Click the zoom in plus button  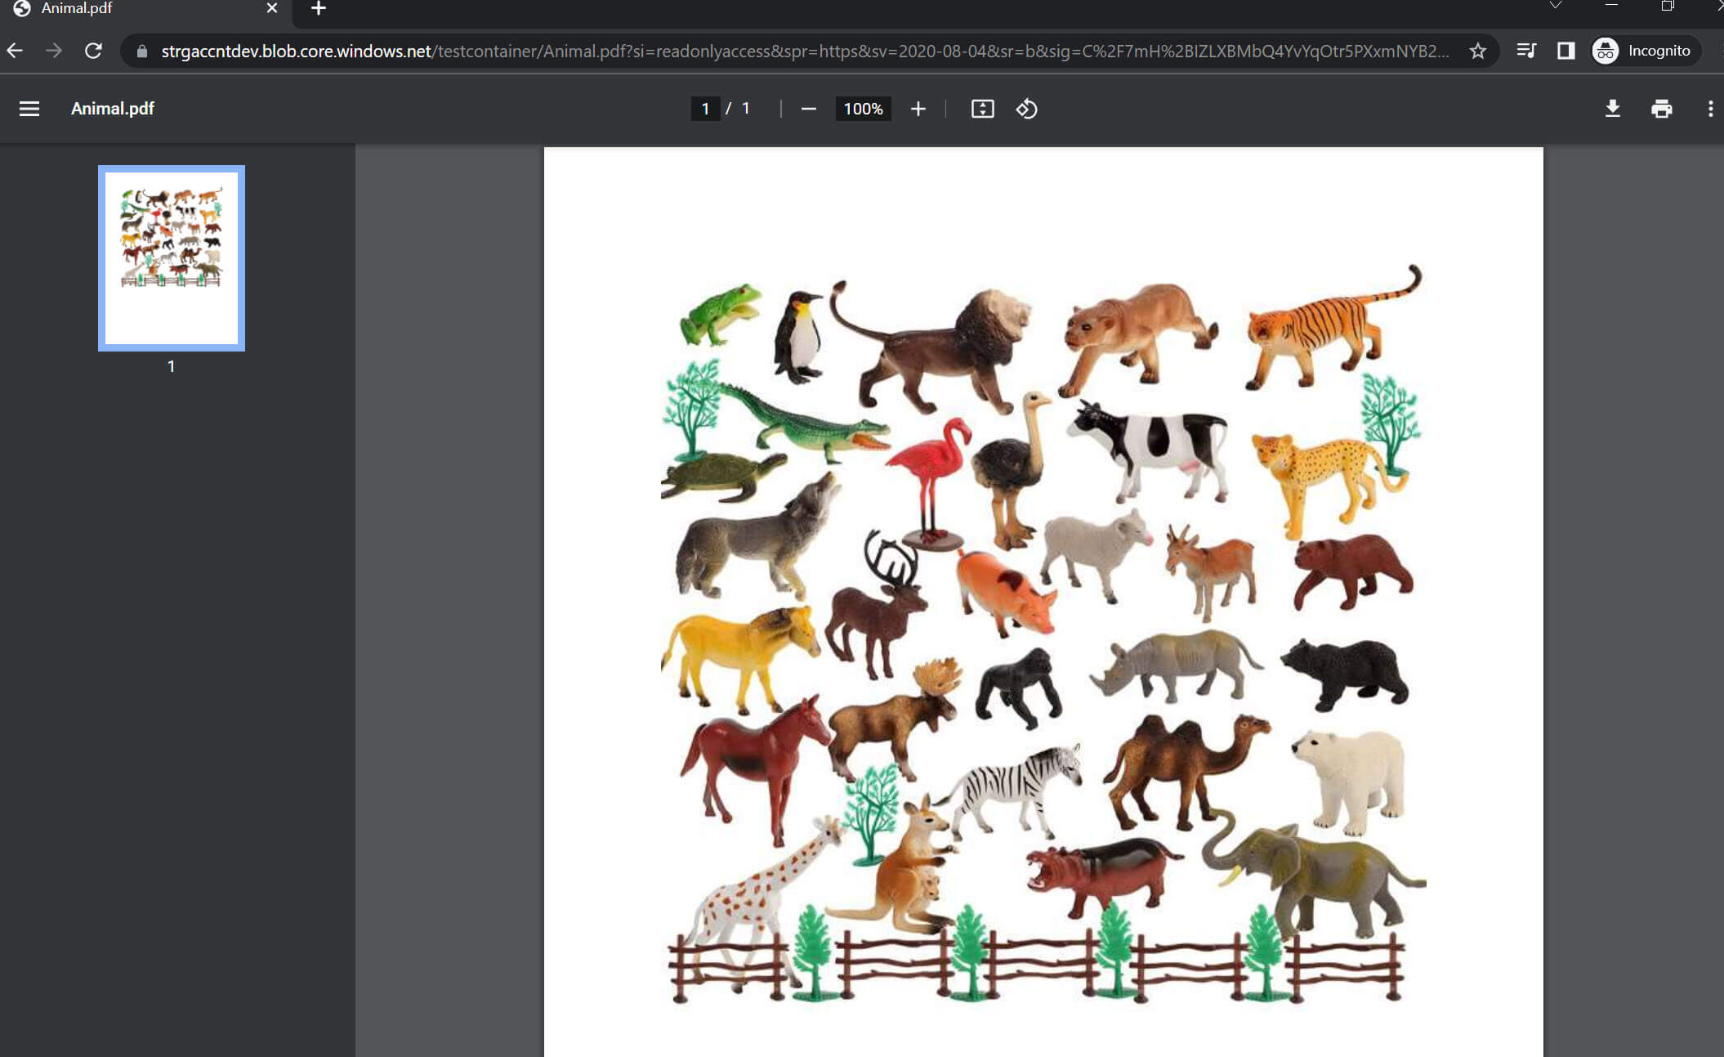[918, 109]
